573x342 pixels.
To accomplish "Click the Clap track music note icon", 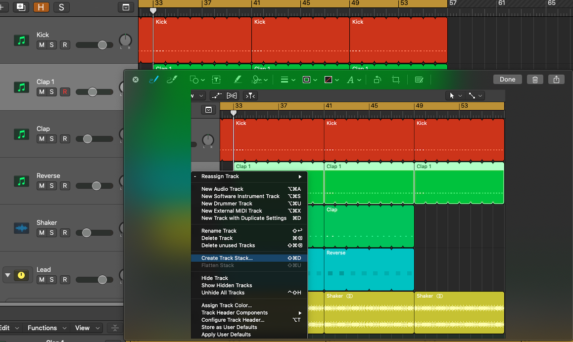I will click(x=21, y=134).
